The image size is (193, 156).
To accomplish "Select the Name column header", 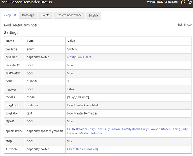I will 14,41.
